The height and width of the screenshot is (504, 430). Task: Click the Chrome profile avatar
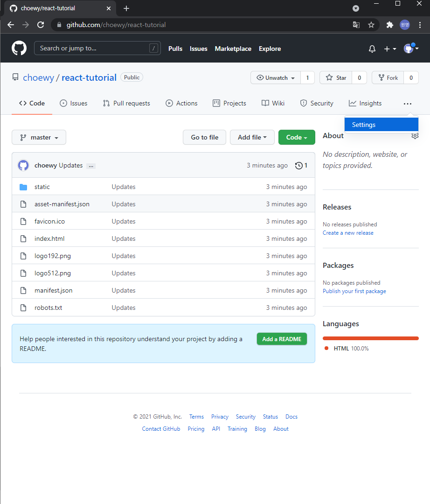[x=405, y=25]
